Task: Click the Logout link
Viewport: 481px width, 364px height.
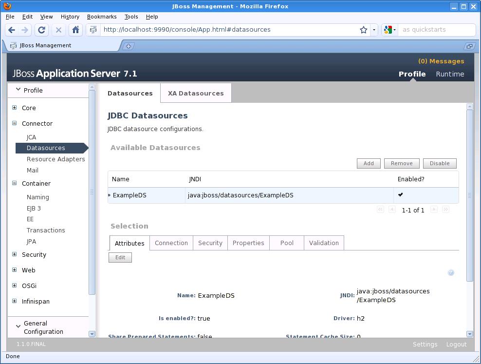Action: (456, 345)
